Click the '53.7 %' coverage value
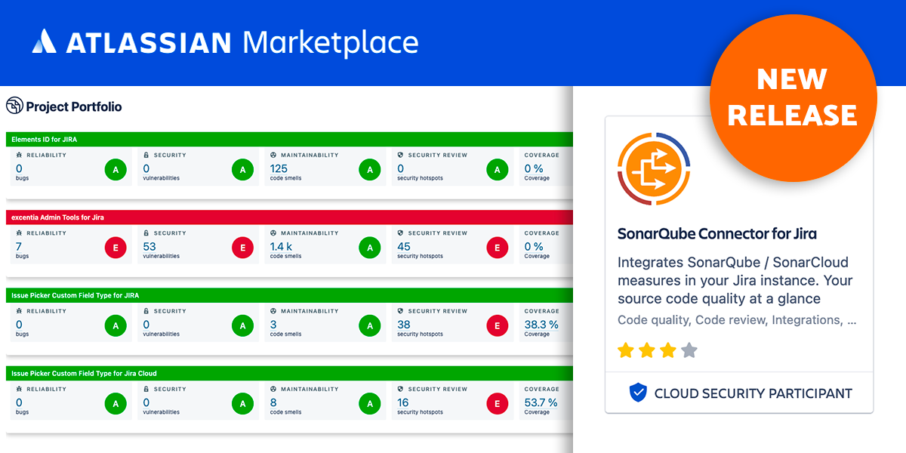The height and width of the screenshot is (453, 906). (x=541, y=402)
